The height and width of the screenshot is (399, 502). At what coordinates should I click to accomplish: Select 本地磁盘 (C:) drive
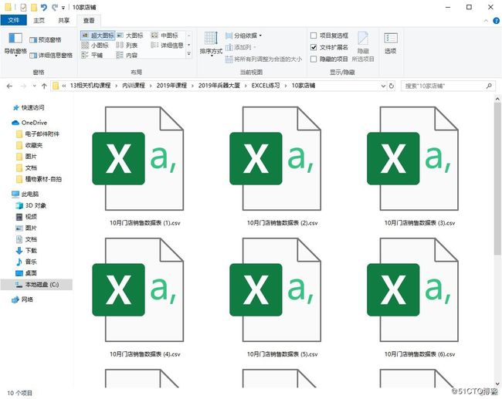click(x=36, y=285)
